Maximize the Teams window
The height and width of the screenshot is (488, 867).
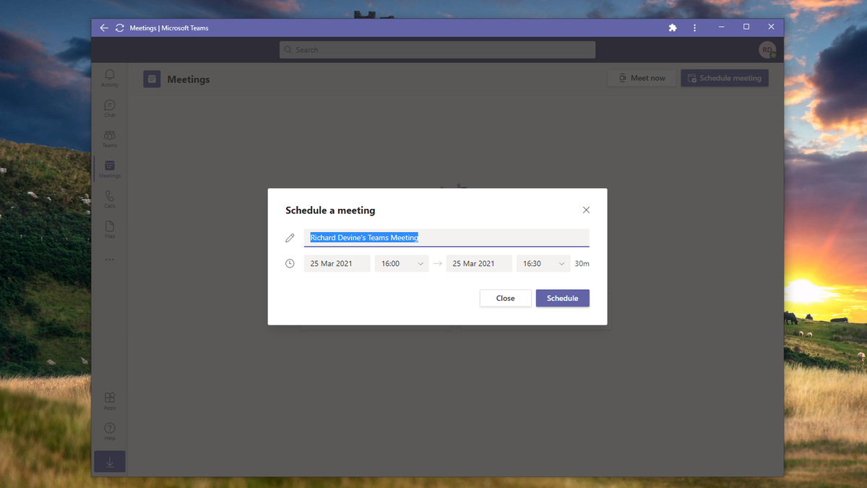[x=746, y=27]
